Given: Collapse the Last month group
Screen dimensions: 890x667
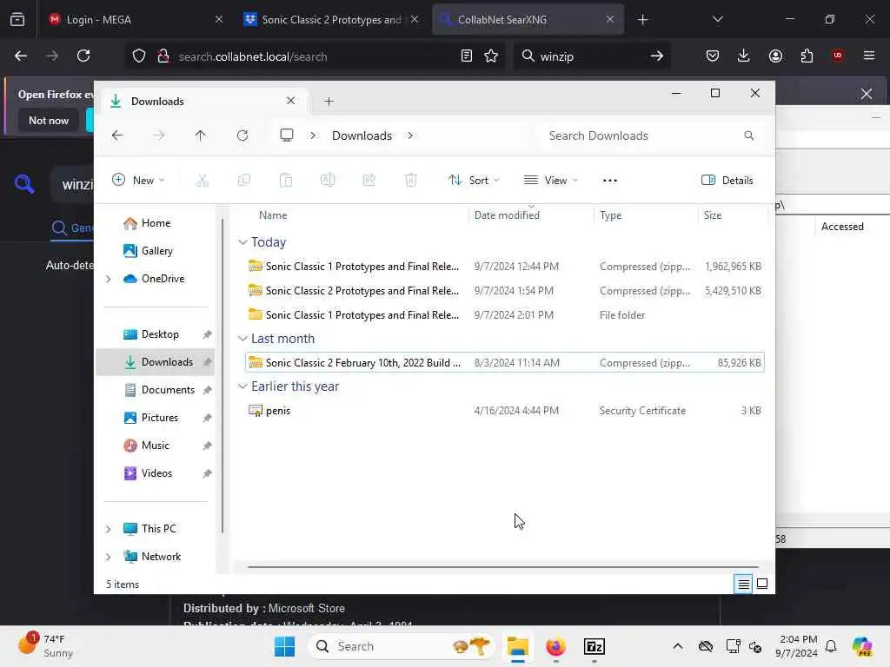Looking at the screenshot, I should 243,339.
